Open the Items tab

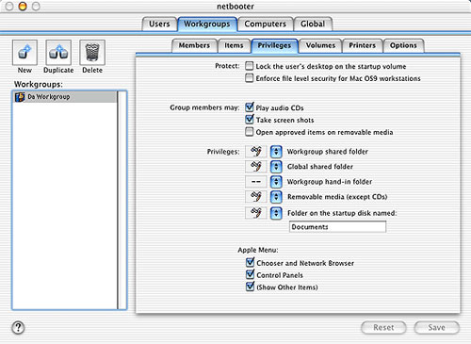coord(234,45)
